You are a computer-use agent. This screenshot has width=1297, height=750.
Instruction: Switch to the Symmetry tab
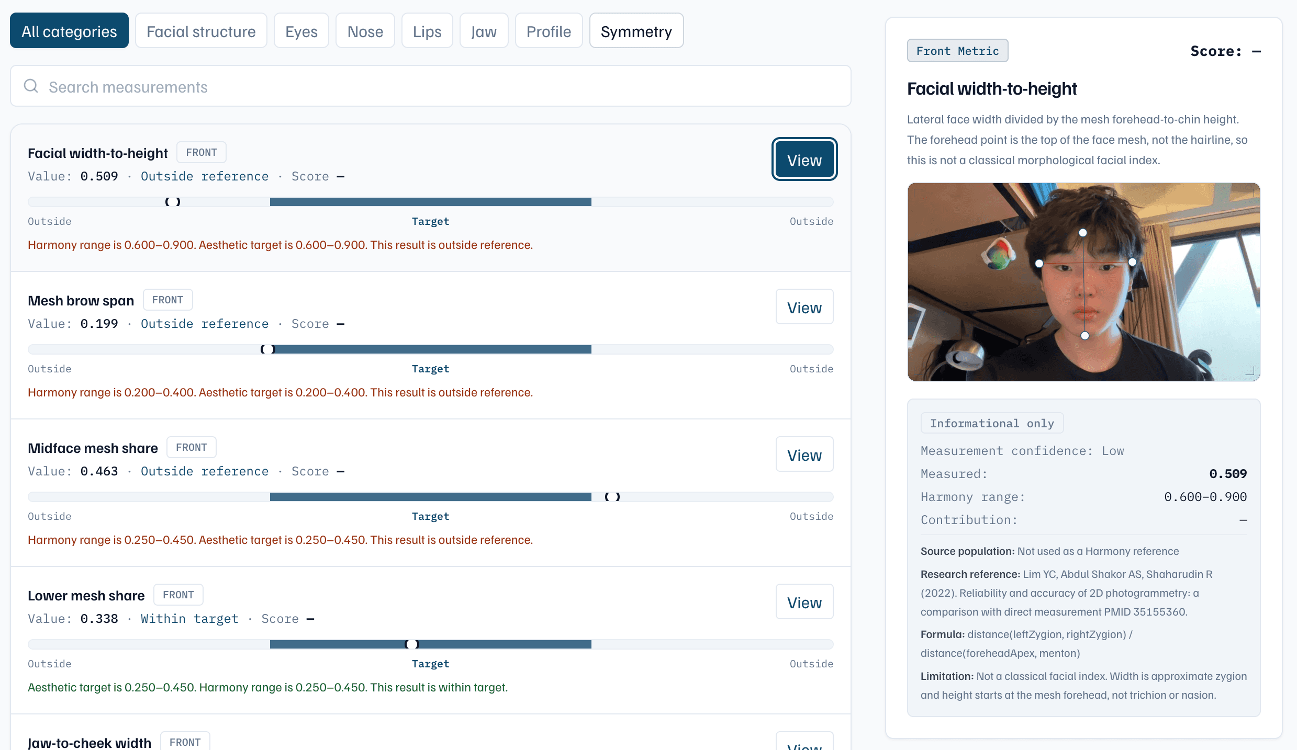(x=636, y=31)
